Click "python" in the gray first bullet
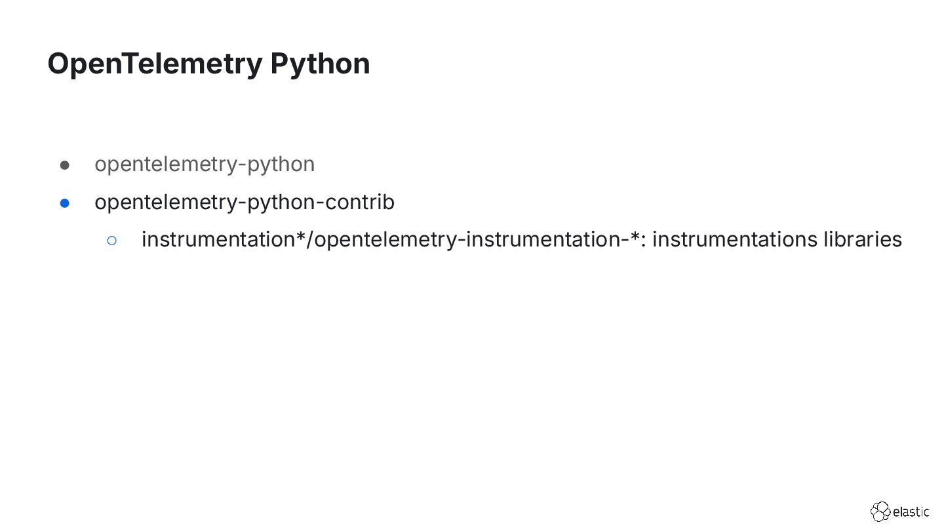944x531 pixels. coord(281,165)
